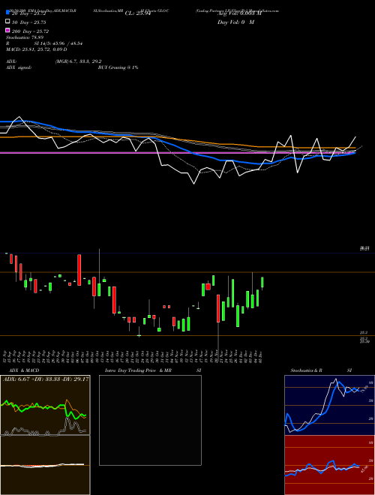Click the magenta 200 Day EMA legend swatch
Screen dimensions: 375x495
coord(7,30)
